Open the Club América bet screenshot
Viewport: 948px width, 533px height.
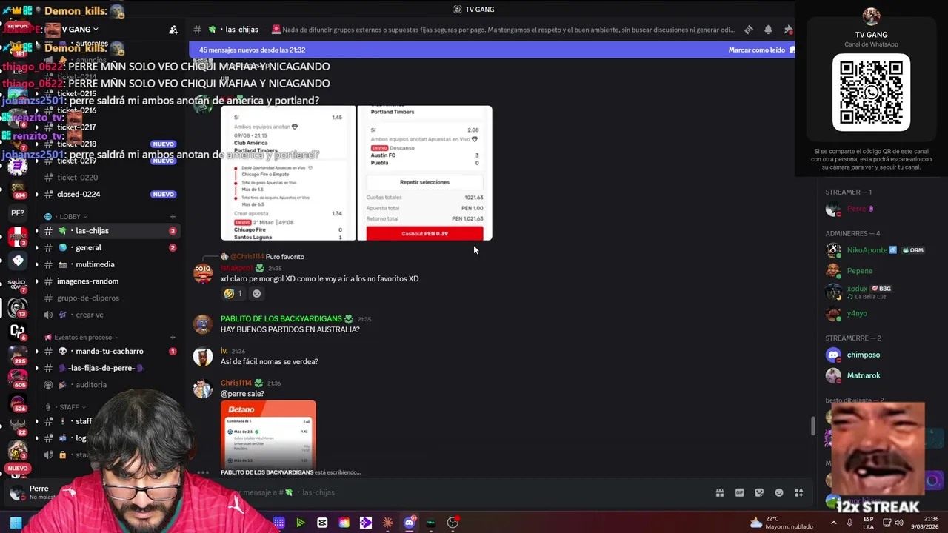(x=288, y=173)
